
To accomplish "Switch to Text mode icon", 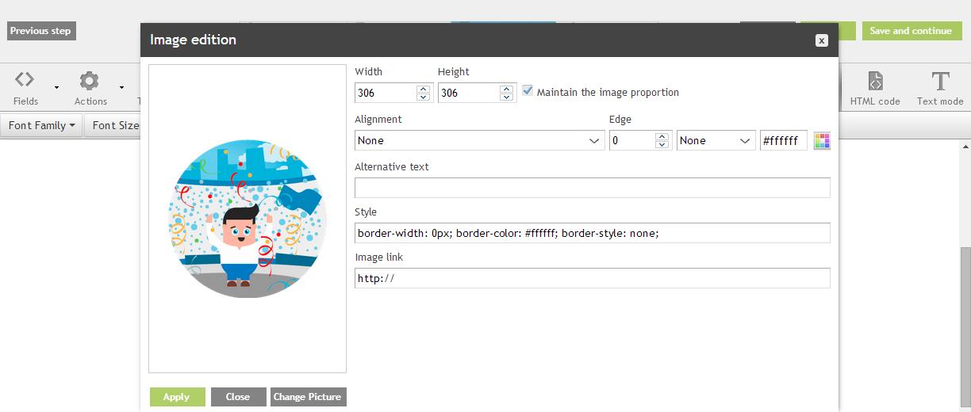I will point(940,81).
